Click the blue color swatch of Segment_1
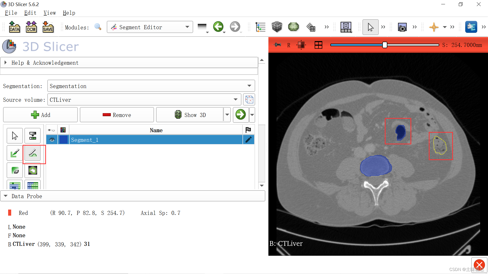 coord(63,140)
